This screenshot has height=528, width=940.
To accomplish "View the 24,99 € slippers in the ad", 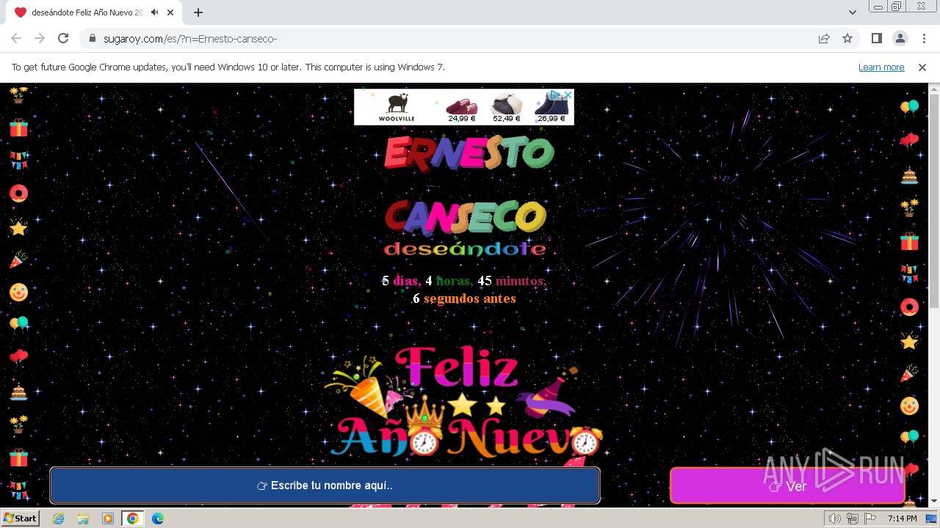I will pyautogui.click(x=462, y=109).
